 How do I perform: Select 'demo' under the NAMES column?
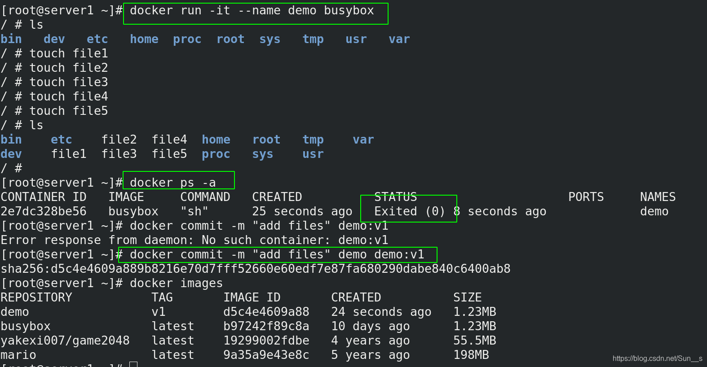point(654,211)
